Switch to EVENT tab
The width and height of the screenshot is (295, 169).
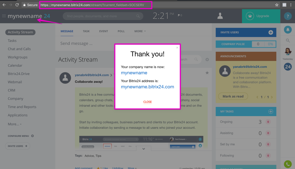coord(103,31)
